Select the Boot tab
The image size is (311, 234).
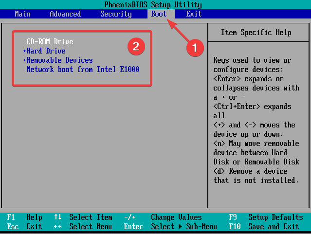(x=159, y=14)
